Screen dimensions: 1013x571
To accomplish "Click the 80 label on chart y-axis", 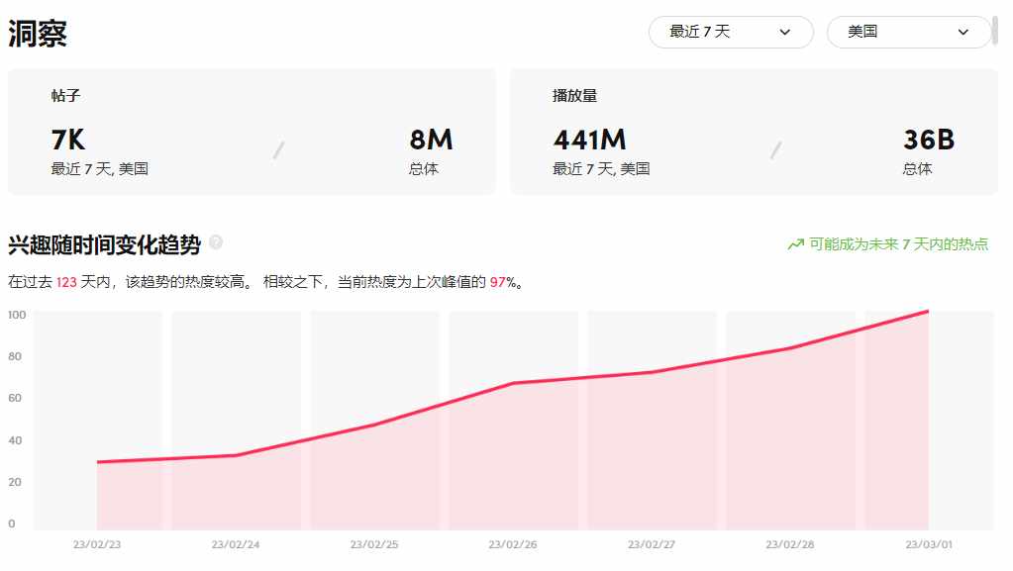I will pyautogui.click(x=15, y=356).
